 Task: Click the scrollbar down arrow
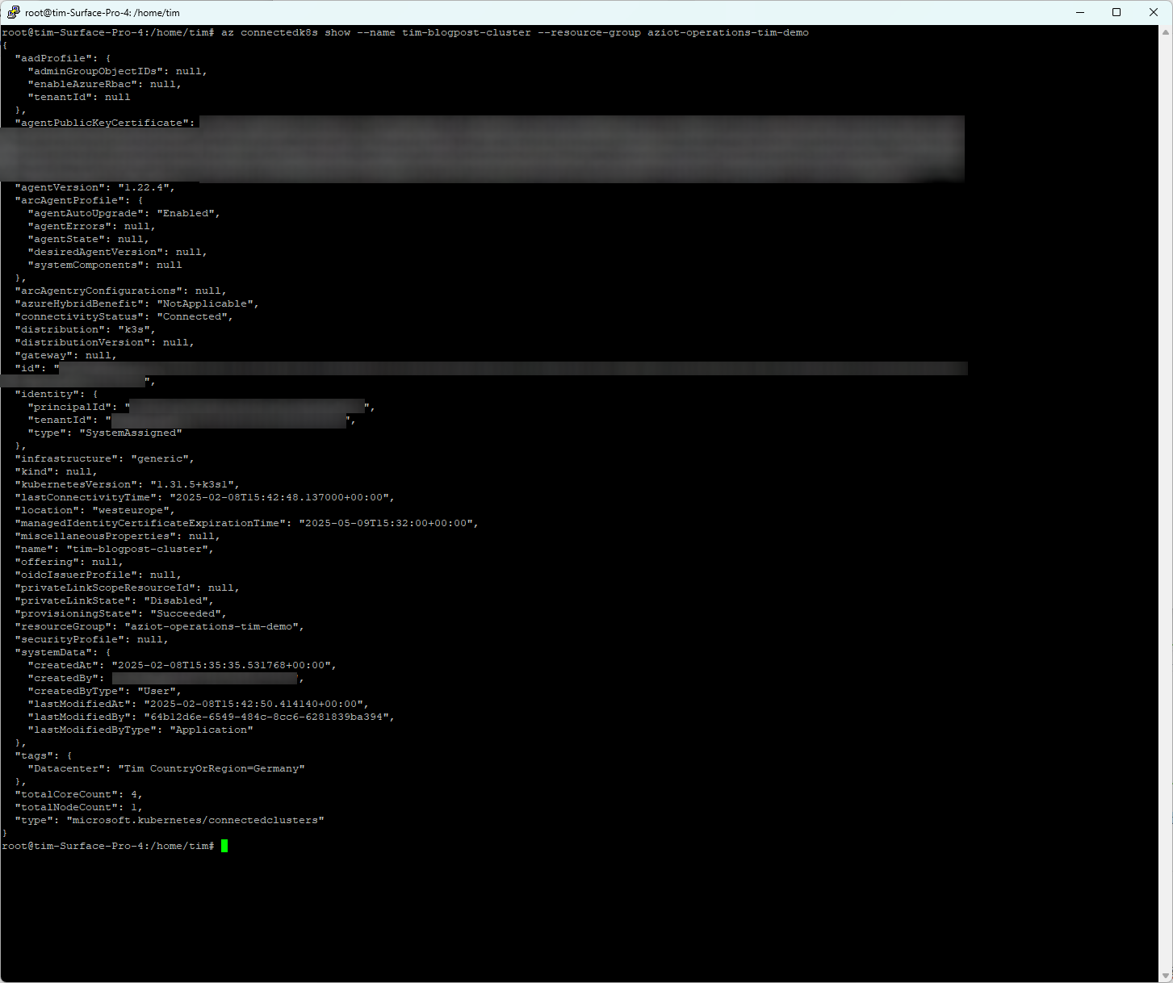click(1166, 976)
